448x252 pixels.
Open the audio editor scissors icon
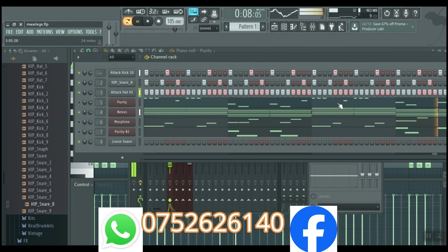click(396, 14)
